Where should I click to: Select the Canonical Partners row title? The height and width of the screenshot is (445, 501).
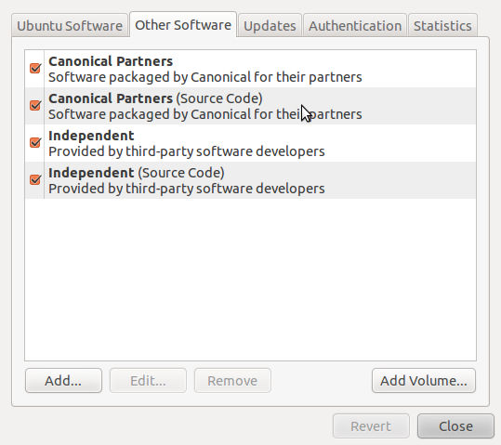111,61
